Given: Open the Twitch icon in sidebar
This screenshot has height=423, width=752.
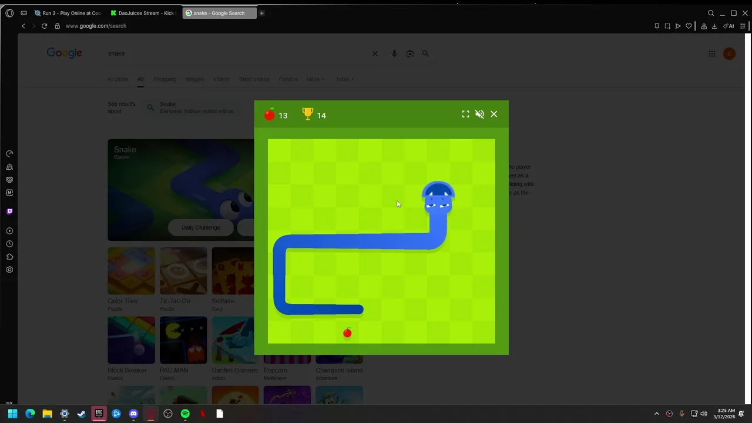Looking at the screenshot, I should coord(9,211).
